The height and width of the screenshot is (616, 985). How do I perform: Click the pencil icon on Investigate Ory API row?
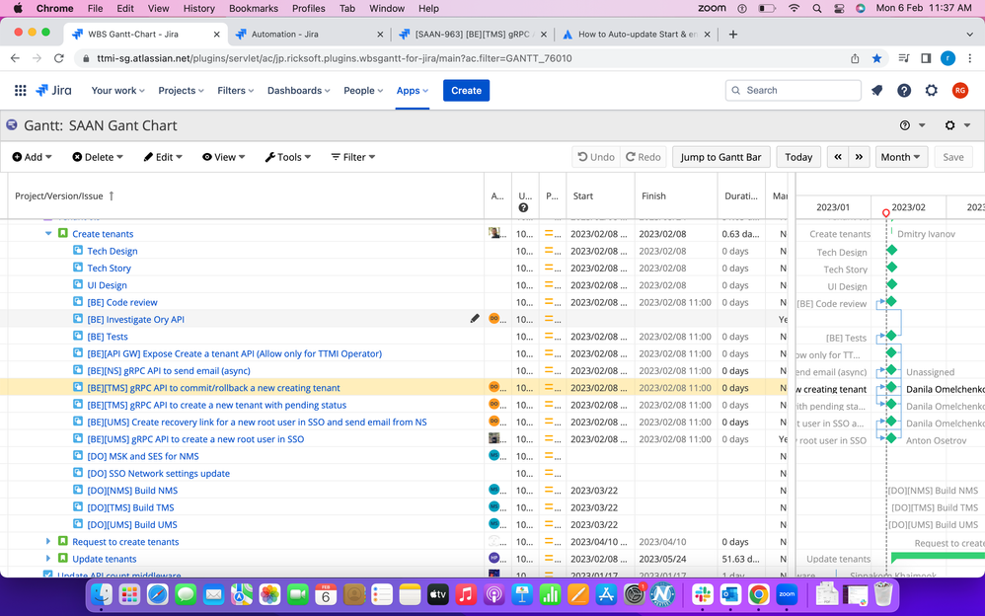pyautogui.click(x=475, y=318)
